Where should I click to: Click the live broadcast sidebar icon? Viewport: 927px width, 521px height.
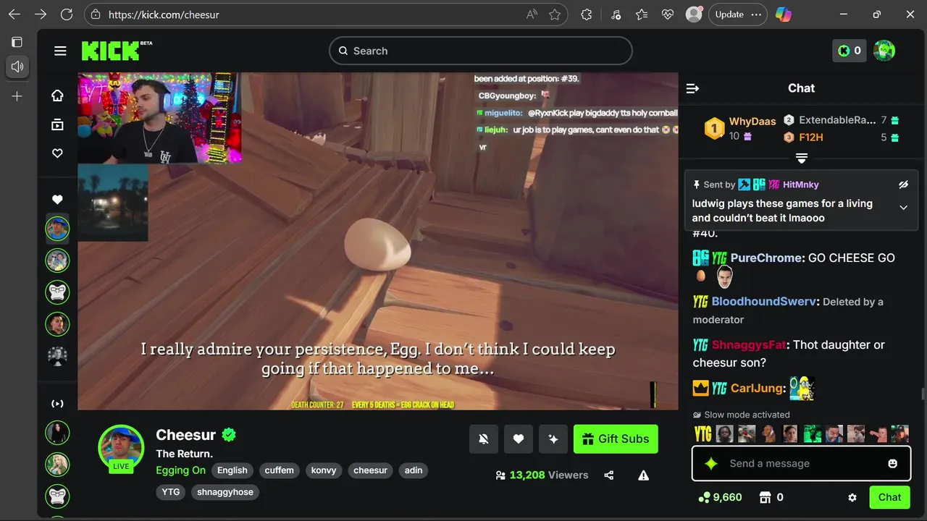57,404
